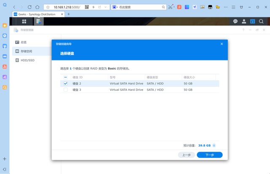Click the red translate extension icon
This screenshot has height=174, width=270.
point(179,7)
